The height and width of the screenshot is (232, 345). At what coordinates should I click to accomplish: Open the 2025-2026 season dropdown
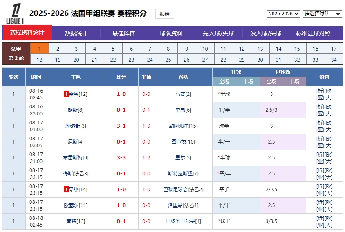[283, 14]
